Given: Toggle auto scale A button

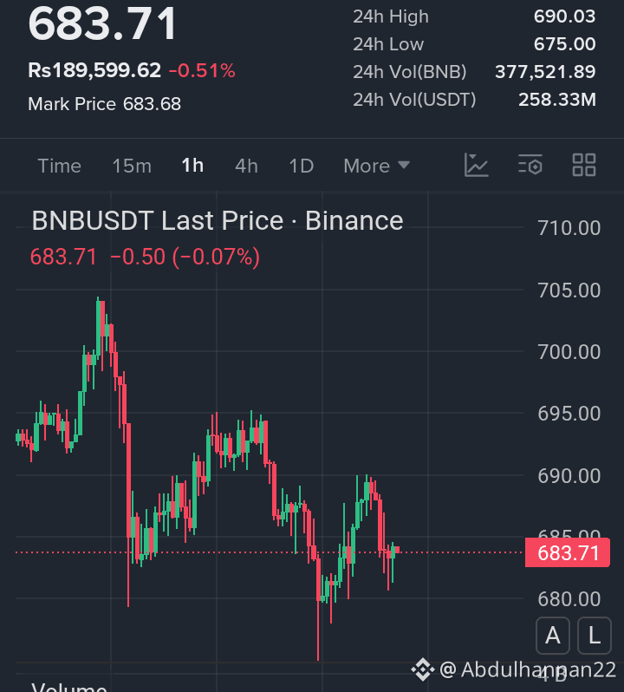Looking at the screenshot, I should point(553,636).
